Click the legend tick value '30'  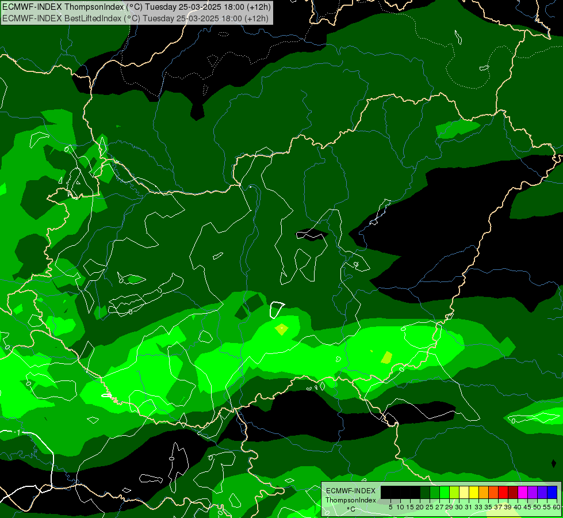pos(459,507)
